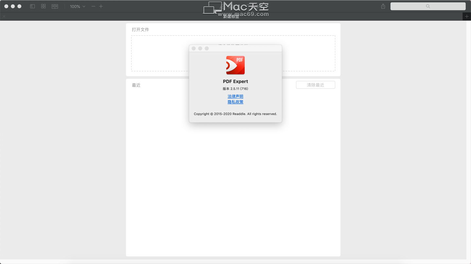Select the 打开文件 heading
The image size is (471, 264).
(x=140, y=29)
